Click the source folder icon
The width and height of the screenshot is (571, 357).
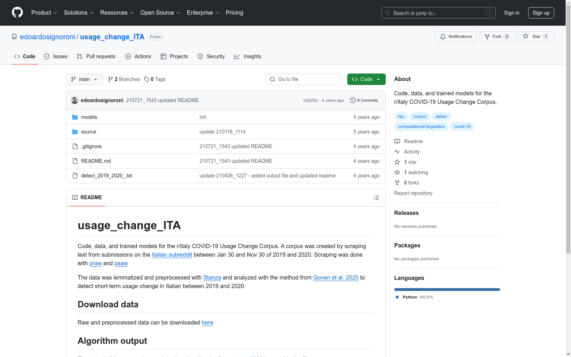coord(75,132)
